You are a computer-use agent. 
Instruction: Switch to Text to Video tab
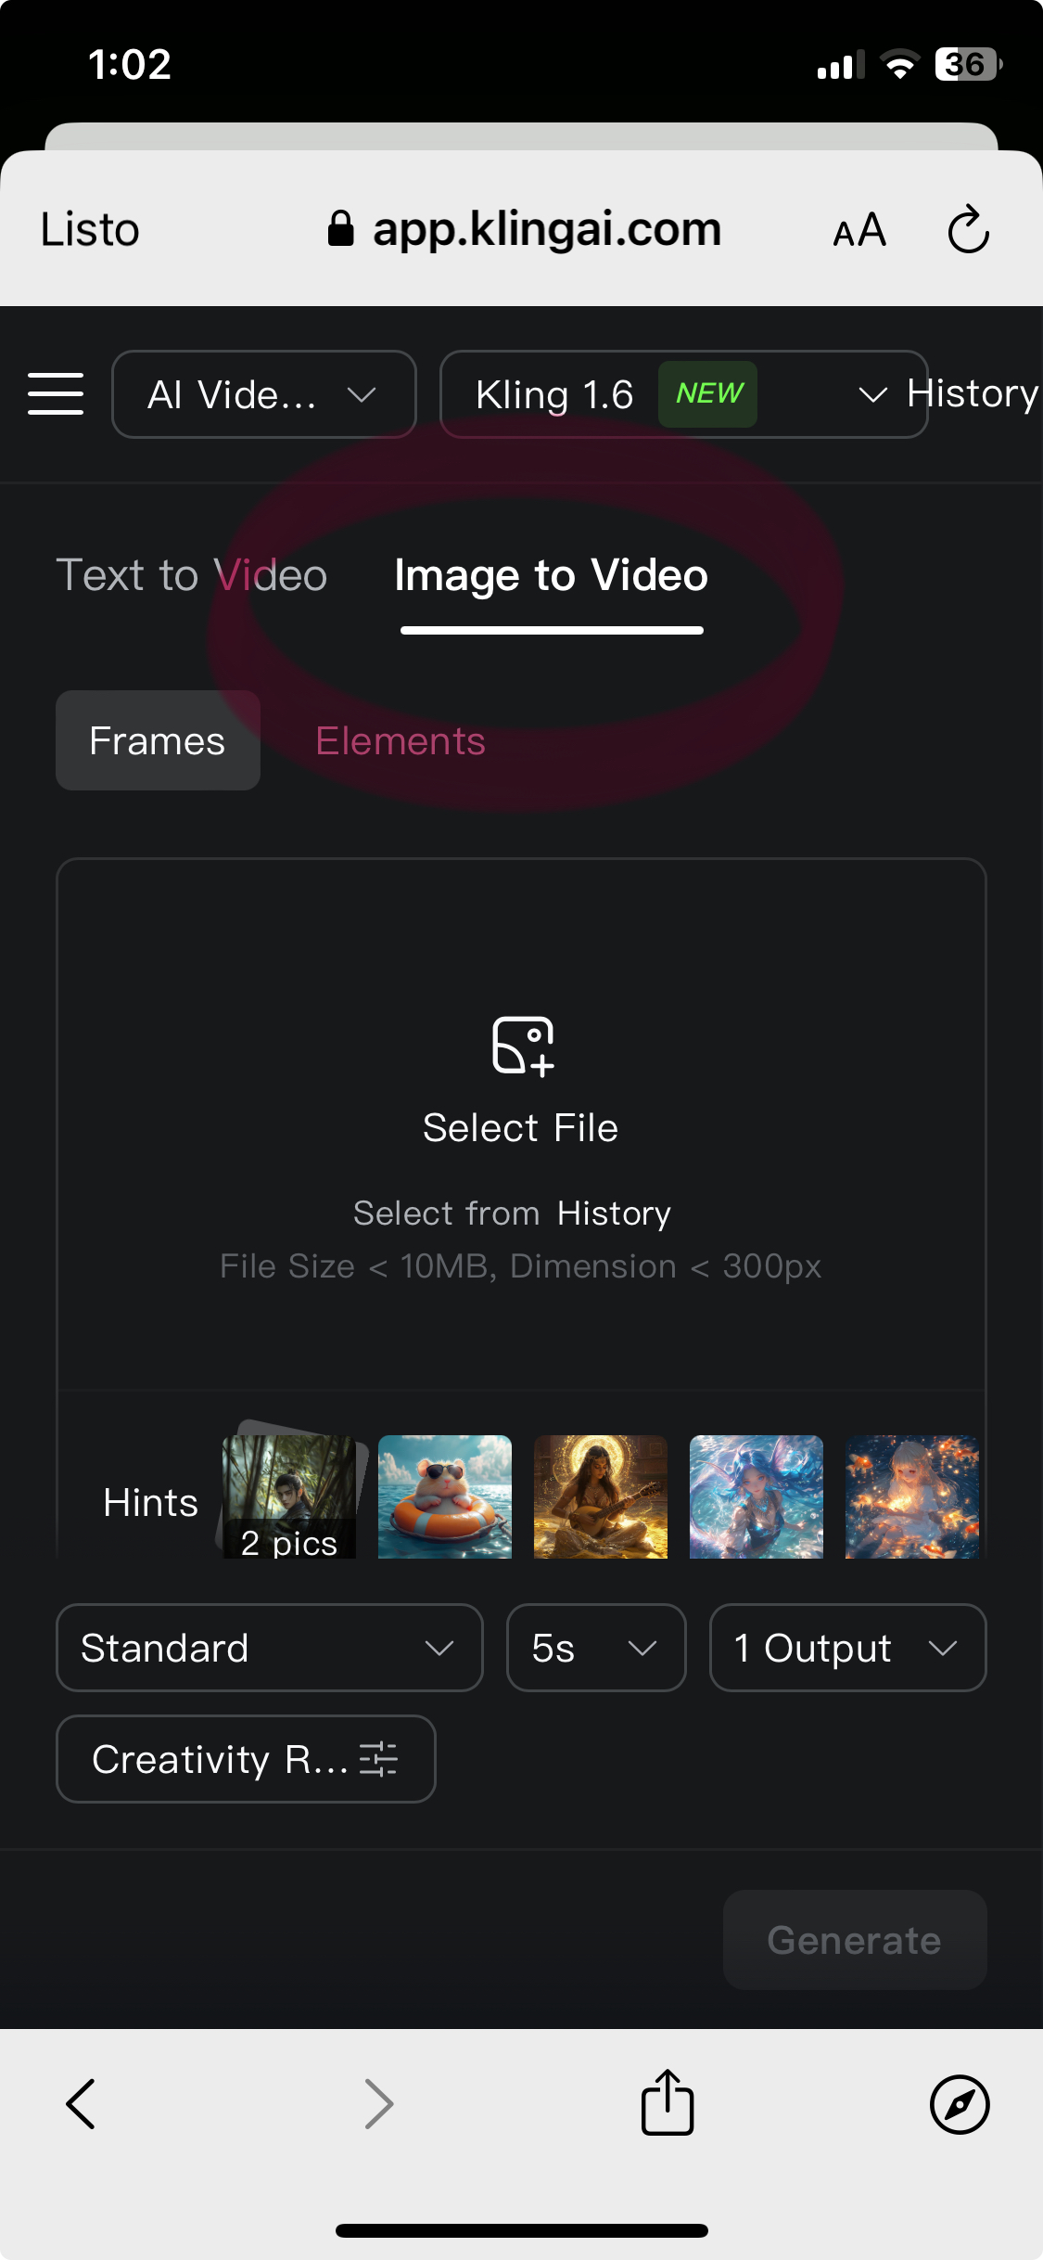pyautogui.click(x=192, y=575)
